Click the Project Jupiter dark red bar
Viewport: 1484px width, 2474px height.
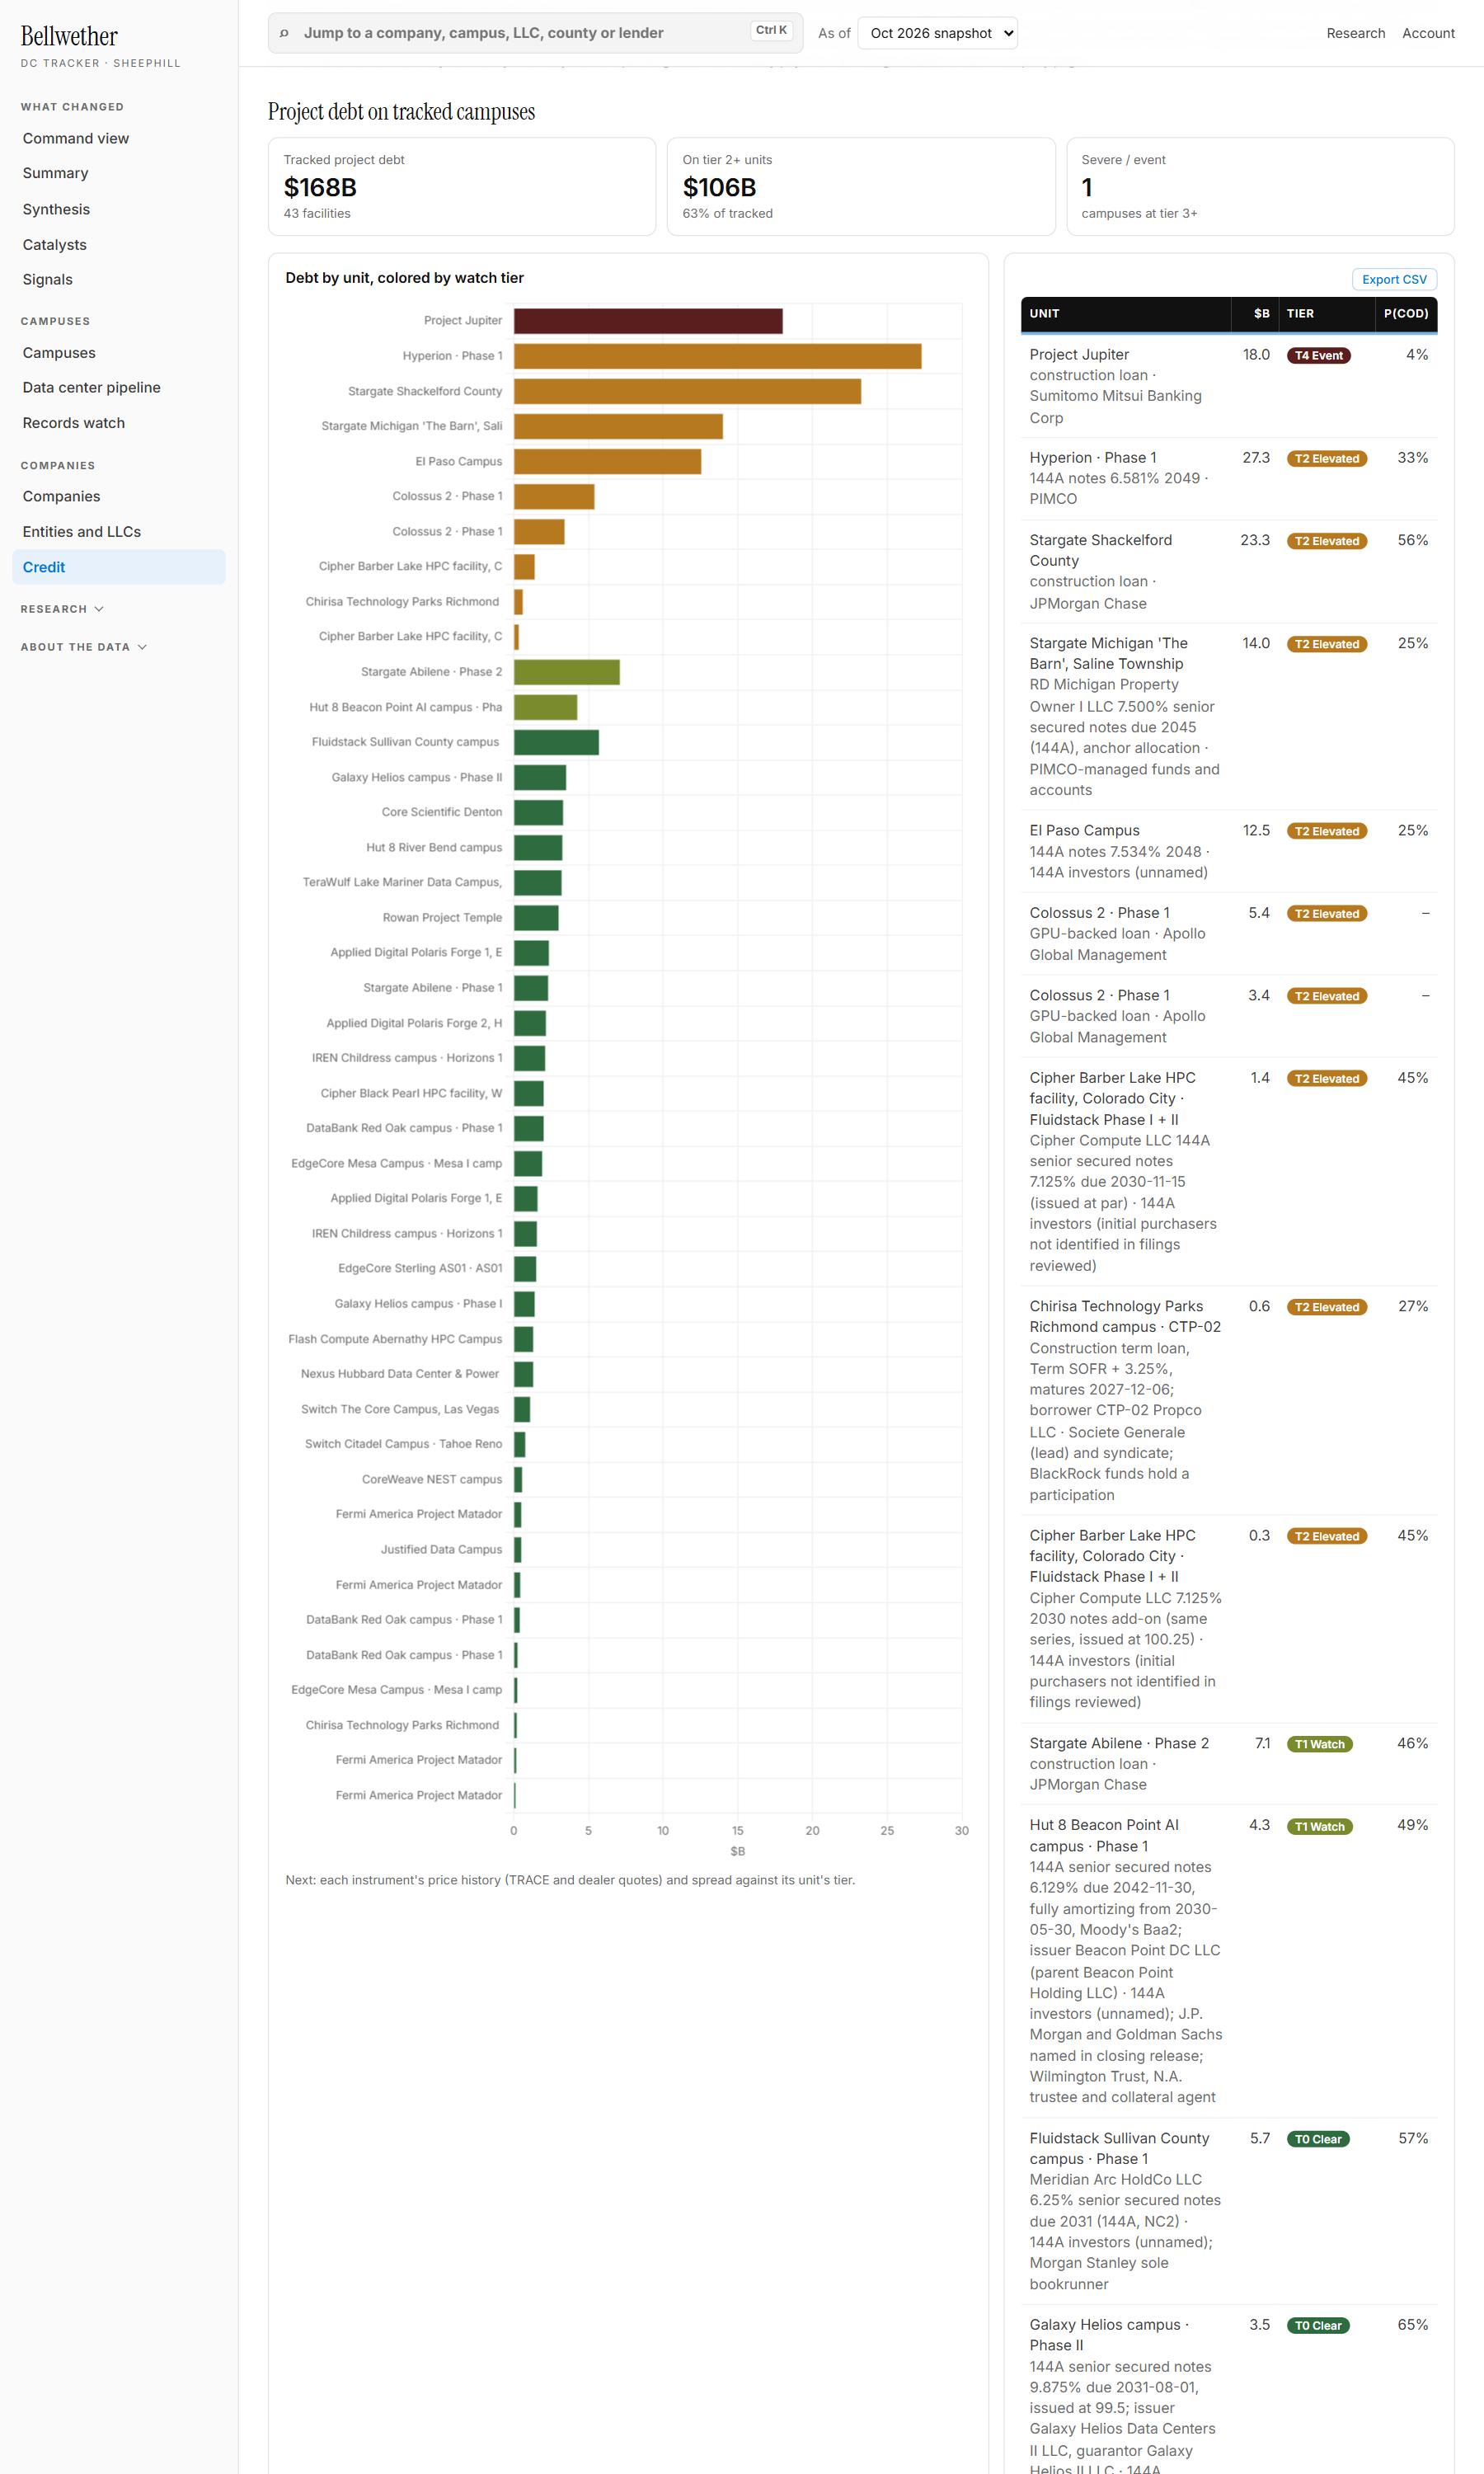tap(648, 321)
